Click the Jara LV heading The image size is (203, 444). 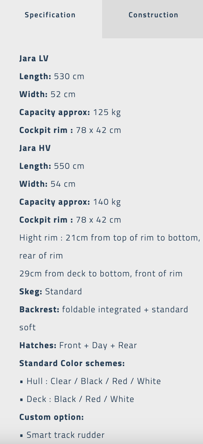pos(34,58)
